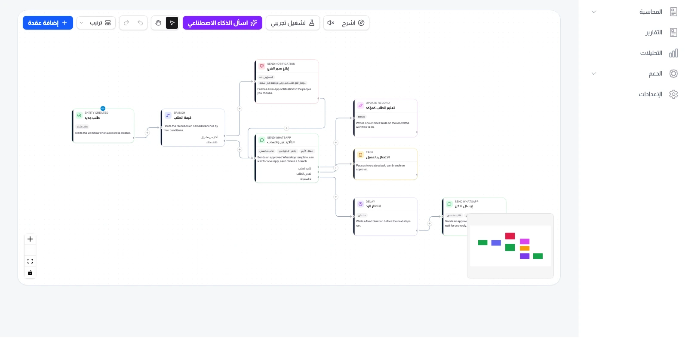Toggle the canvas lock
Screen dimensions: 688x351
point(30,272)
